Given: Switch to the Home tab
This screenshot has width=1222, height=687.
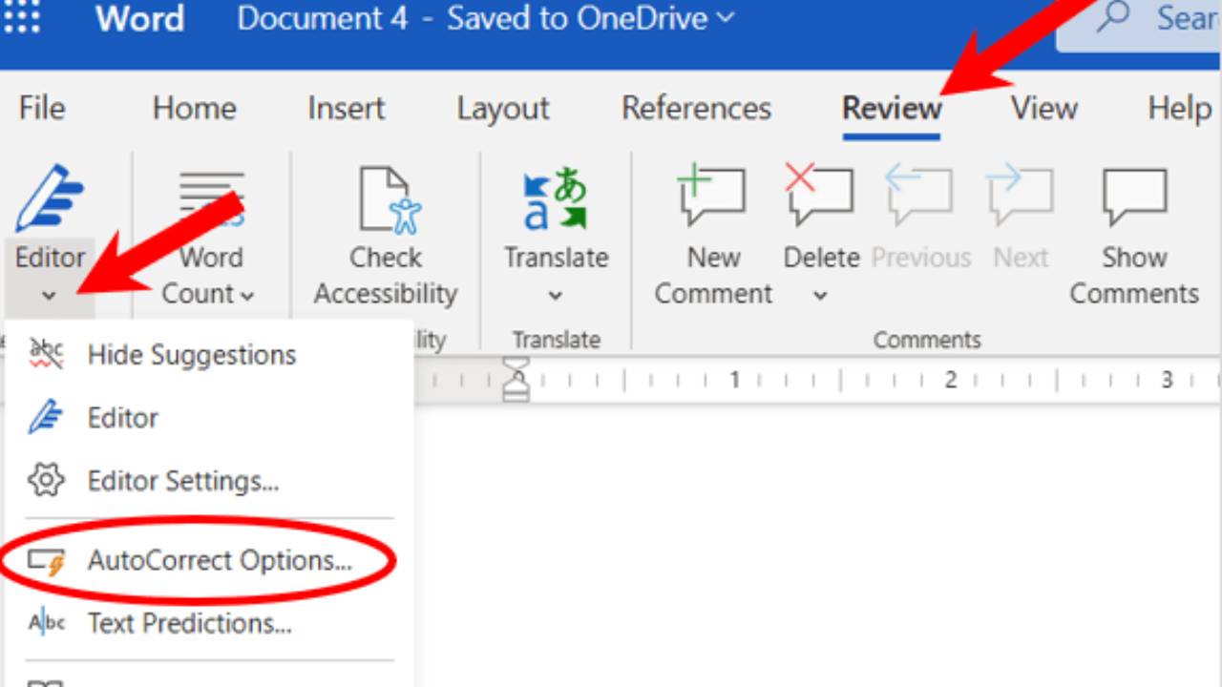Looking at the screenshot, I should tap(194, 108).
